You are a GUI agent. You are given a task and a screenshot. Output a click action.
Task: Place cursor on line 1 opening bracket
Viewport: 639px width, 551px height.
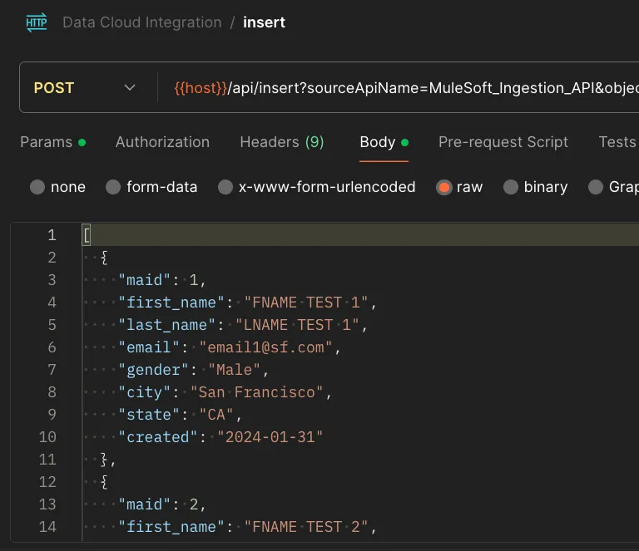[x=87, y=235]
